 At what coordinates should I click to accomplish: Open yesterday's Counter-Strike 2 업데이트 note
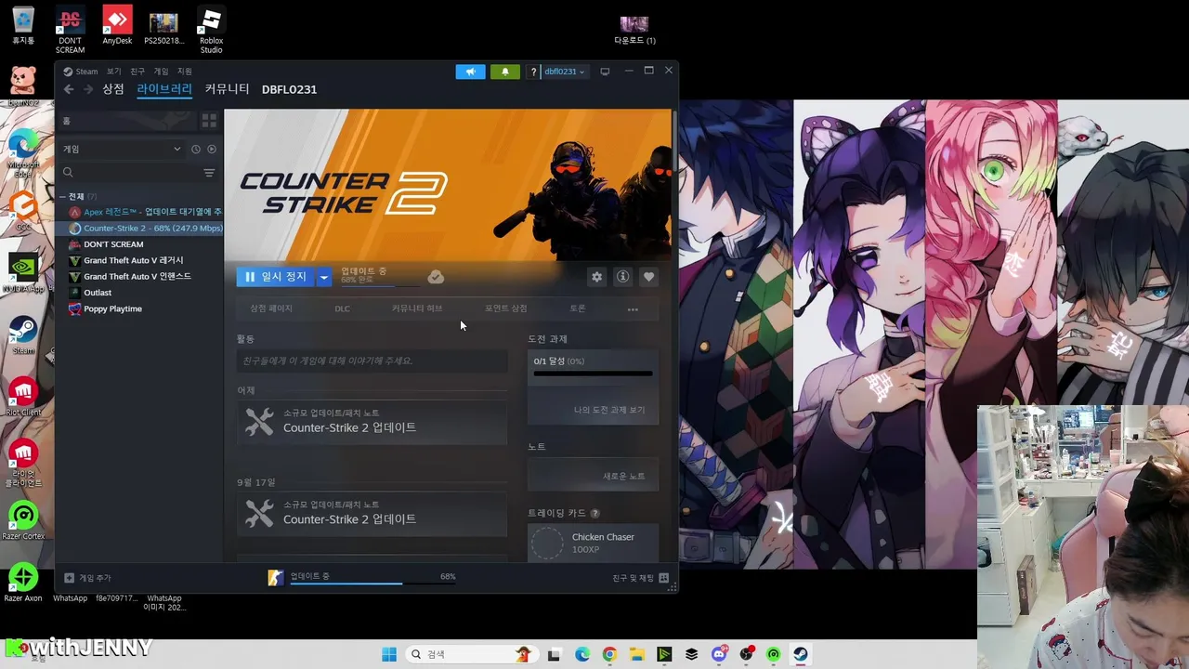372,422
